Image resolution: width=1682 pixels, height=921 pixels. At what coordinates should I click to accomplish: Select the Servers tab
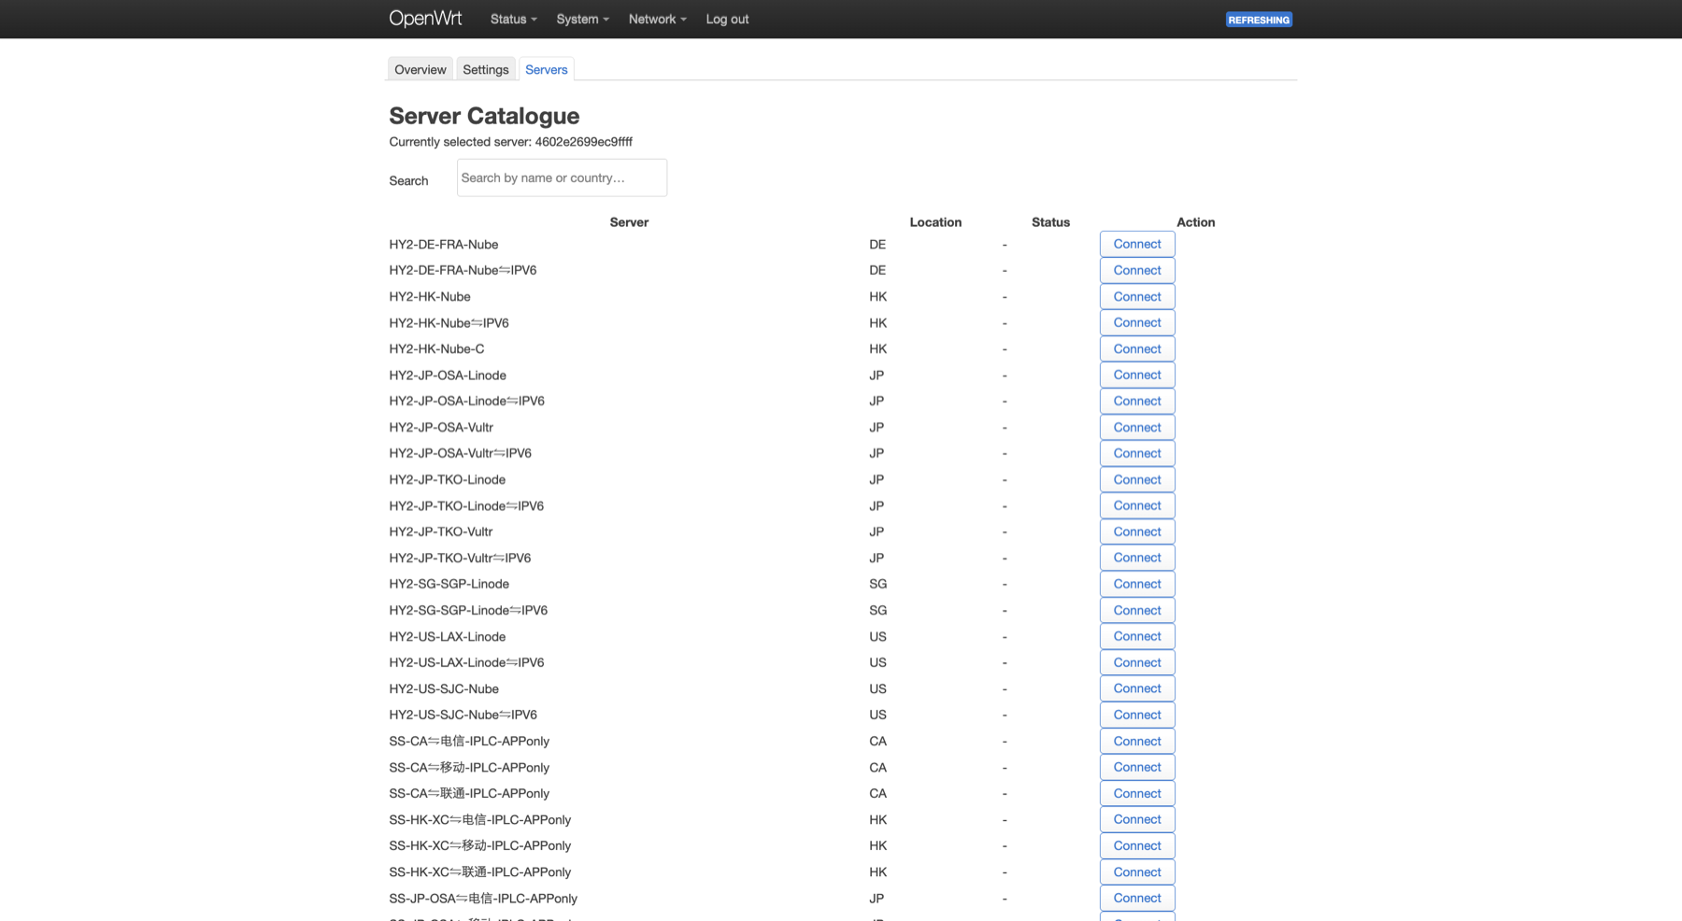pyautogui.click(x=547, y=69)
